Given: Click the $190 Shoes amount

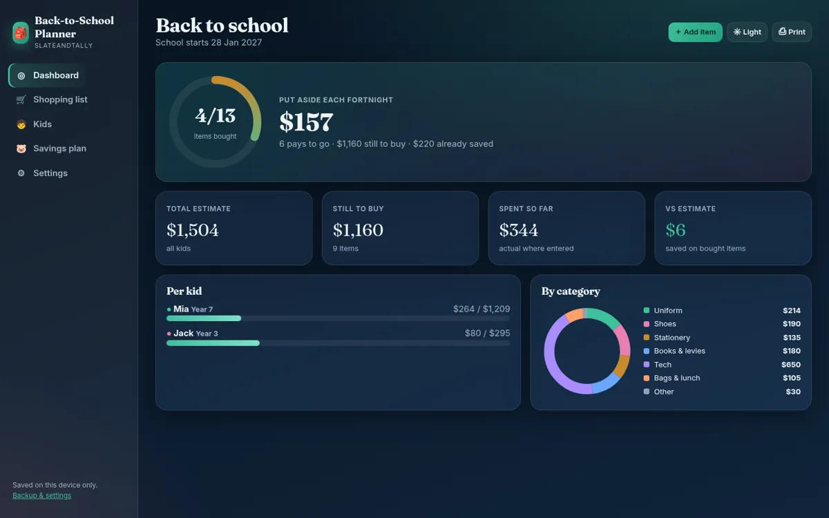Looking at the screenshot, I should pos(792,324).
